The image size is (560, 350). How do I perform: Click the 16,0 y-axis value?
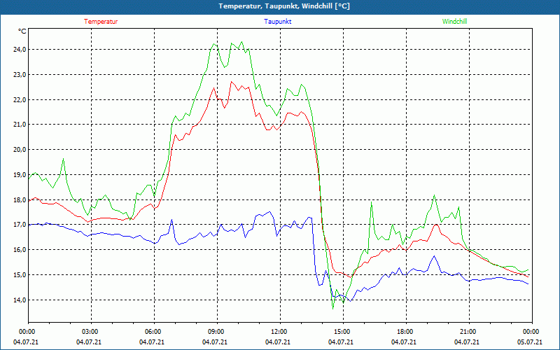(x=20, y=250)
